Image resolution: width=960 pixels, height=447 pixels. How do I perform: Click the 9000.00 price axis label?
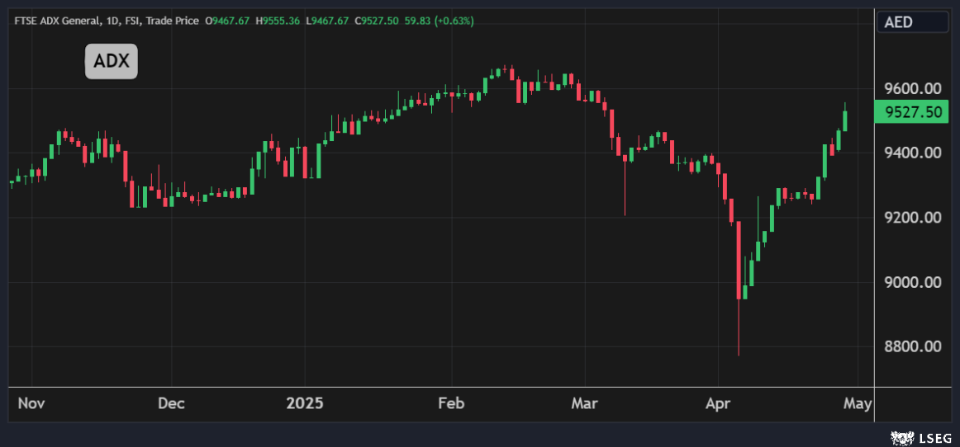pyautogui.click(x=912, y=282)
